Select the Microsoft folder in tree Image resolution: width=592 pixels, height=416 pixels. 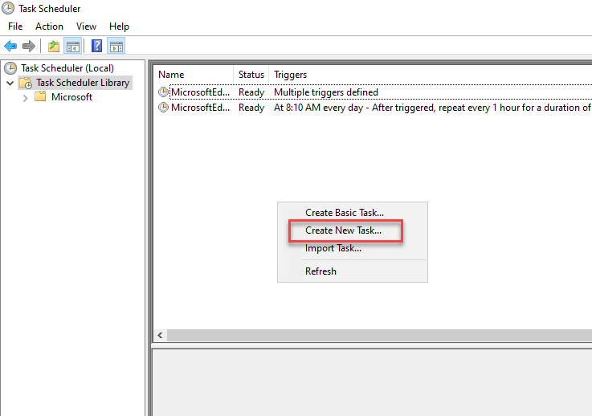71,97
